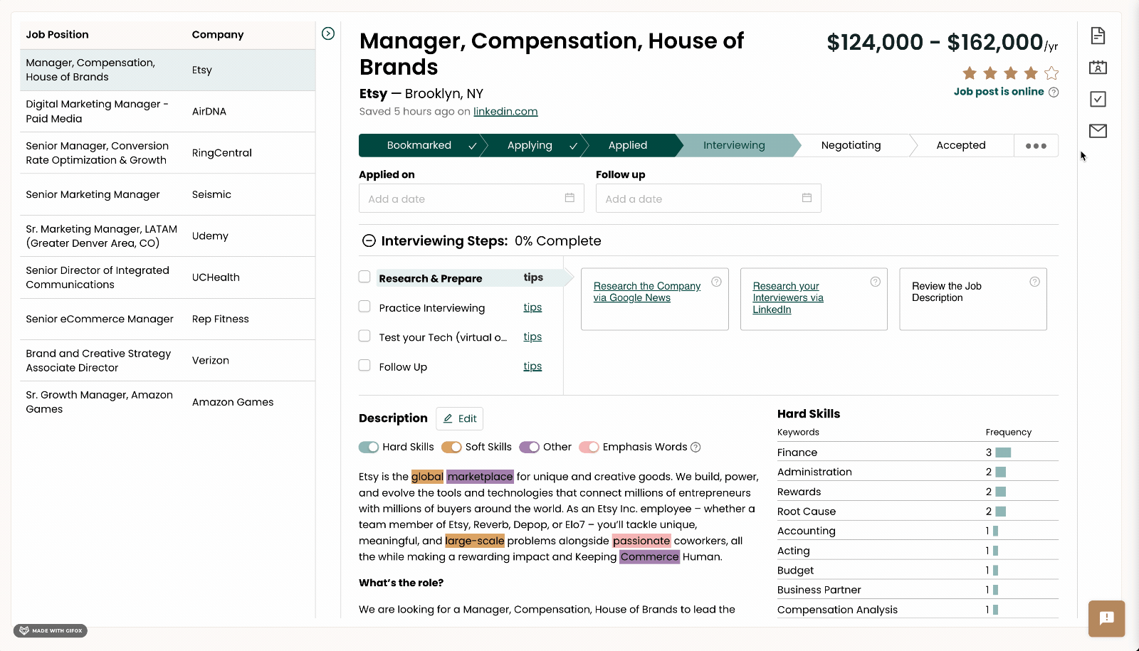Select the UCHealth Senior Director row
The image size is (1139, 651).
point(167,277)
